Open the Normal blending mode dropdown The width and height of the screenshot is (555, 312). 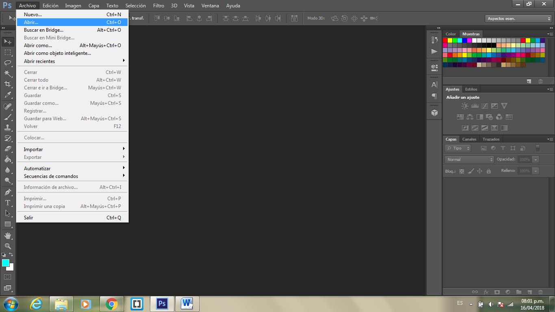tap(469, 160)
